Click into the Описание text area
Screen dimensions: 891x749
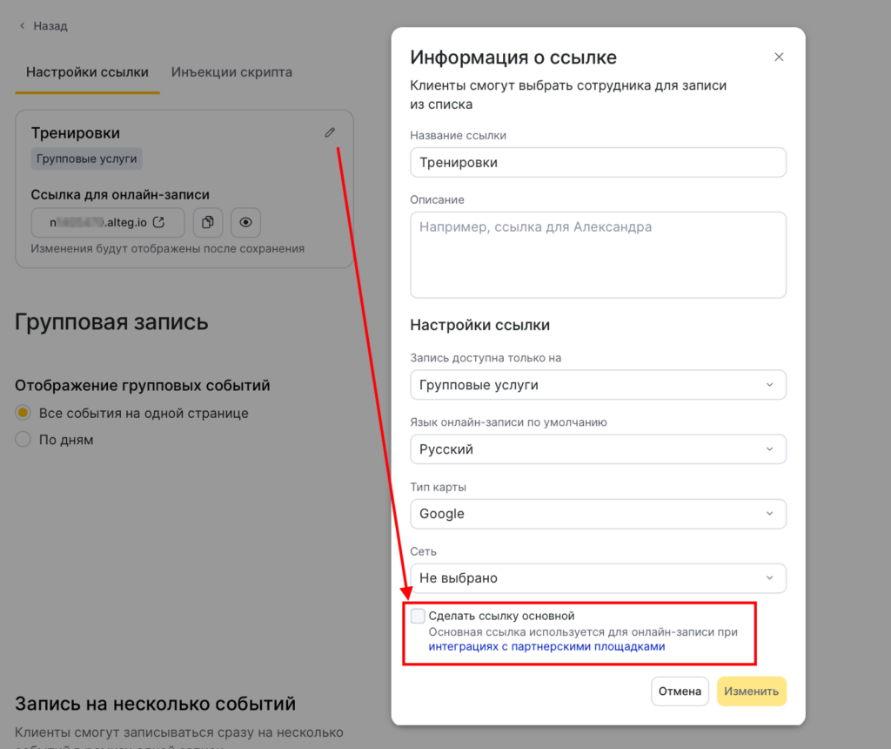point(598,254)
